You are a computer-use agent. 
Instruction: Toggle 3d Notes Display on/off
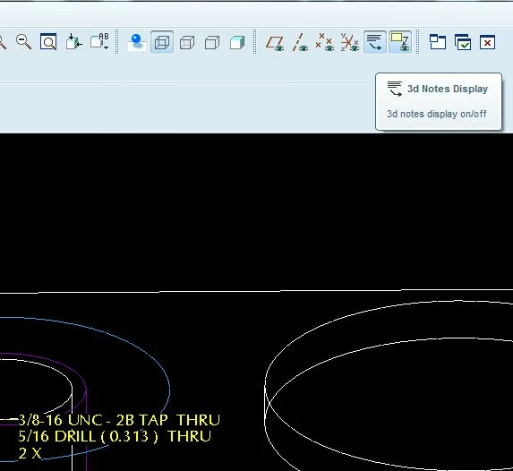[375, 43]
